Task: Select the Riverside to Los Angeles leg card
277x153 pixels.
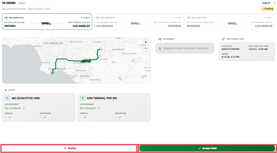Action: tap(230, 22)
